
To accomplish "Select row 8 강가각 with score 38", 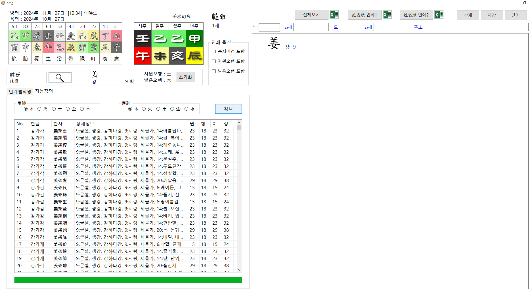I will 125,180.
